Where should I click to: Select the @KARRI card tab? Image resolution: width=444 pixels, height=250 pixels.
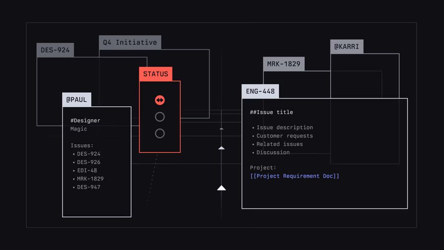click(x=346, y=47)
